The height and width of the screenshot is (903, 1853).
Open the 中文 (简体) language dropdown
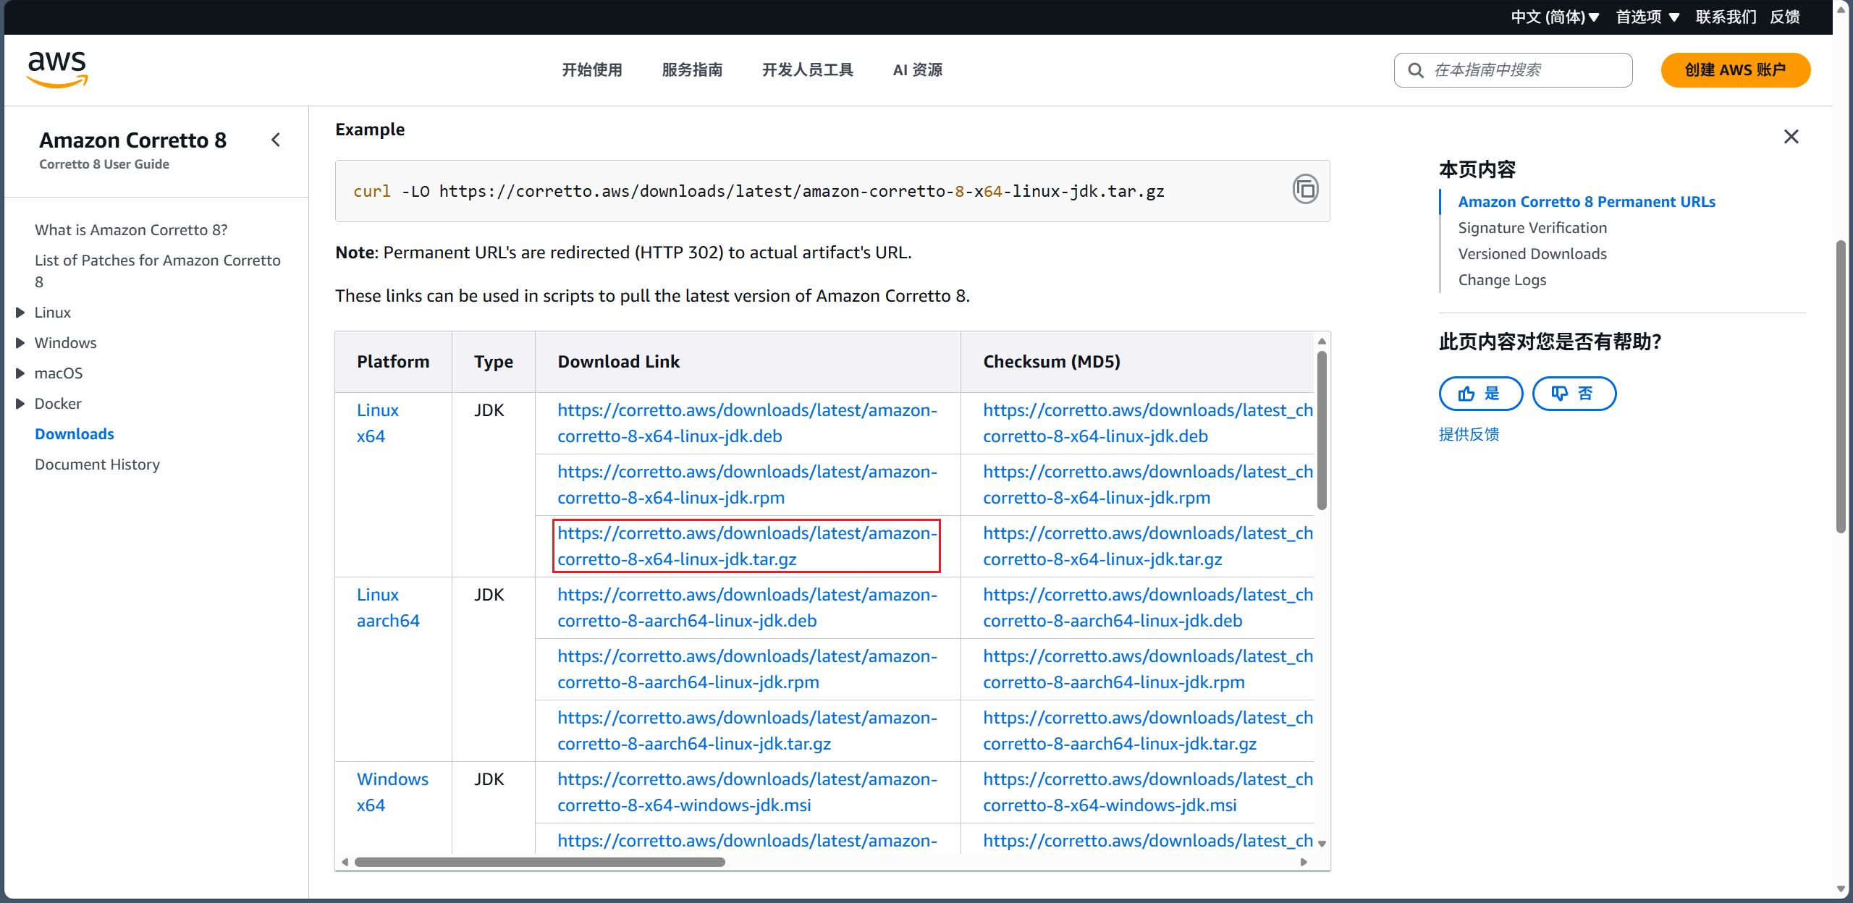pos(1555,17)
